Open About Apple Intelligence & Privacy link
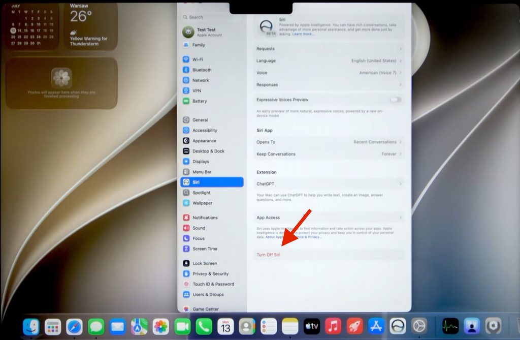Image resolution: width=520 pixels, height=340 pixels. [x=293, y=237]
